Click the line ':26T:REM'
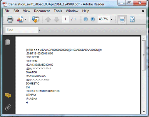Image resolution: width=149 pixels, height=117 pixels. coord(32,61)
